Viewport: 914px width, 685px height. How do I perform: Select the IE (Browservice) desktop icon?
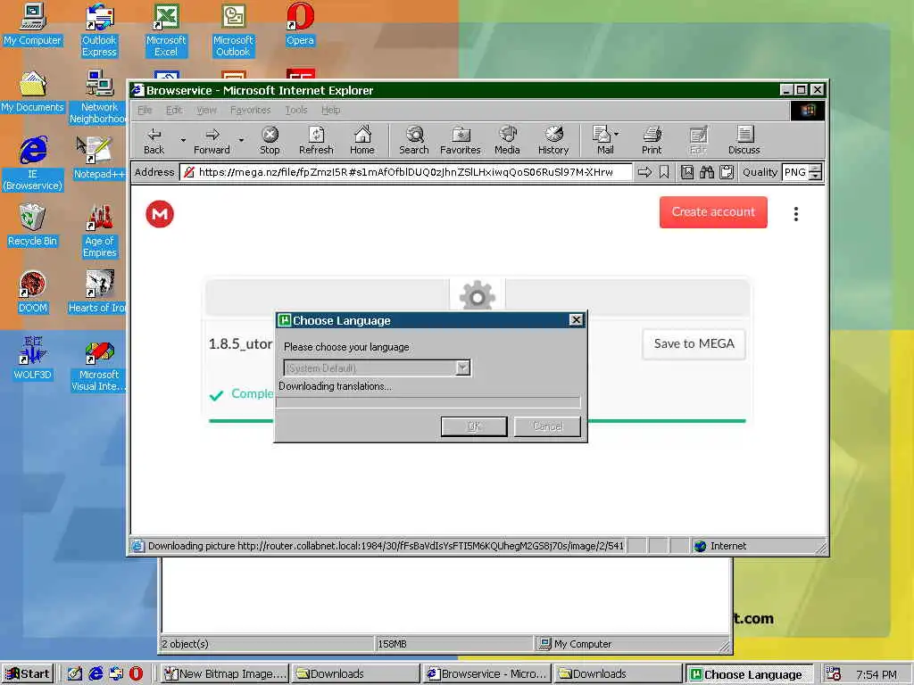click(33, 164)
